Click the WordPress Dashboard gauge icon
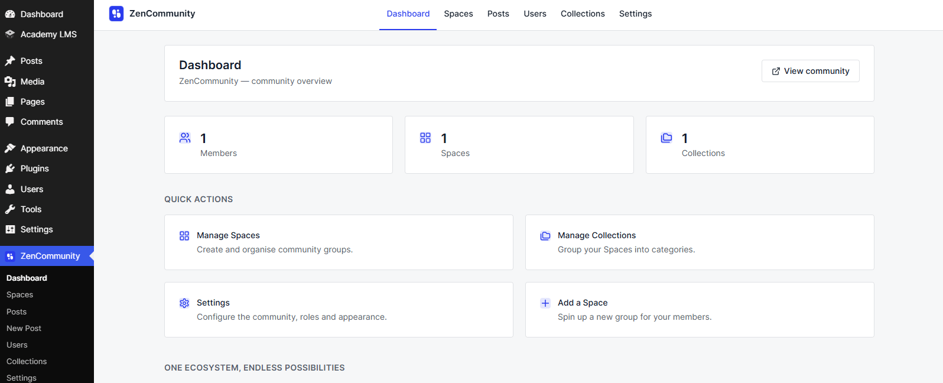This screenshot has width=943, height=383. coord(10,14)
